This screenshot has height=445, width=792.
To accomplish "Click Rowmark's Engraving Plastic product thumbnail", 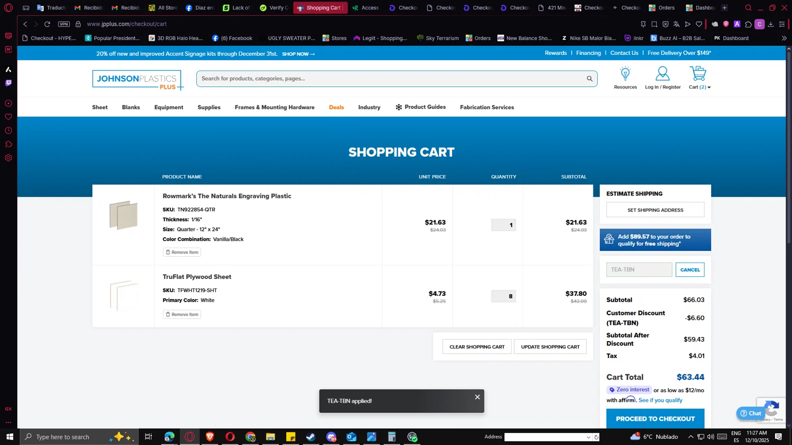I will (124, 215).
